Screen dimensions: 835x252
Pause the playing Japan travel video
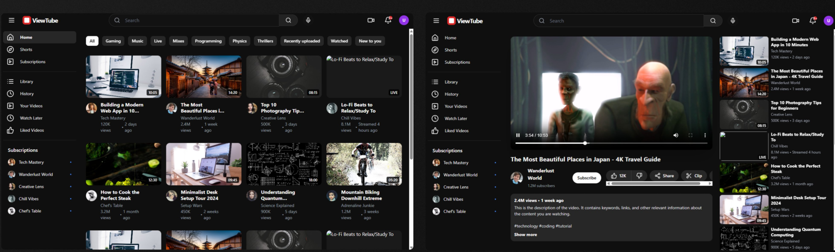pos(518,135)
